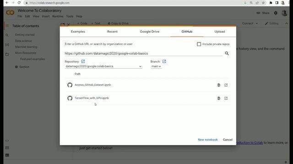Switch to the Upload tab

220,31
